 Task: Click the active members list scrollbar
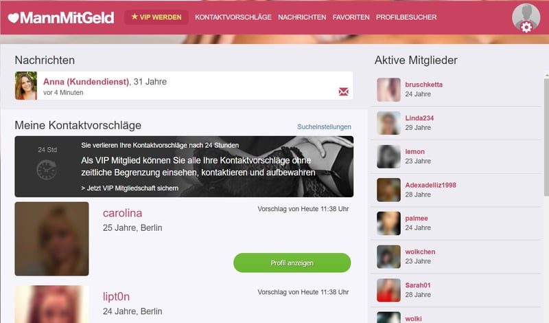[546, 137]
